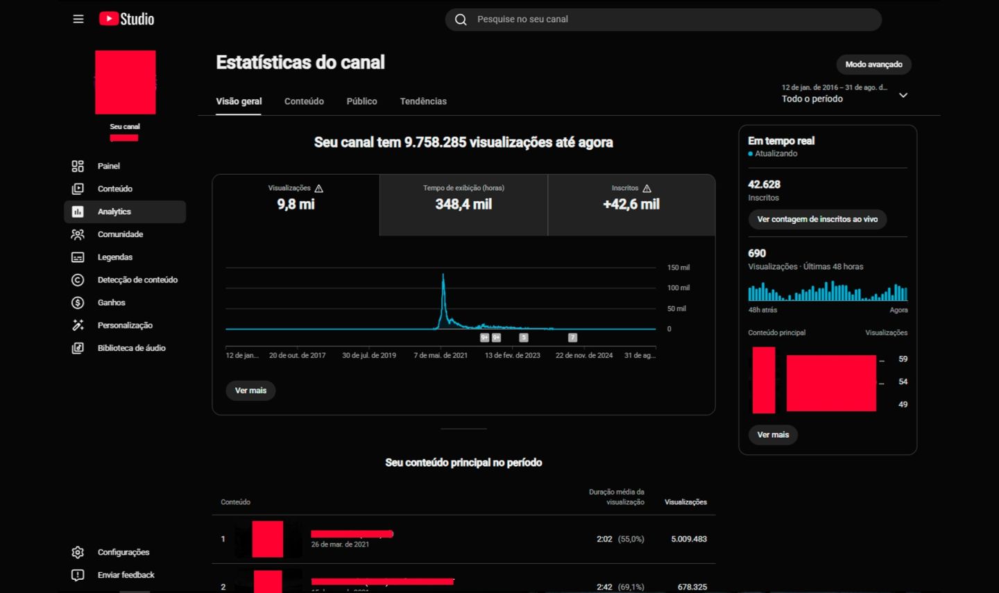Click Ver mais in the Em tempo real card

point(773,435)
